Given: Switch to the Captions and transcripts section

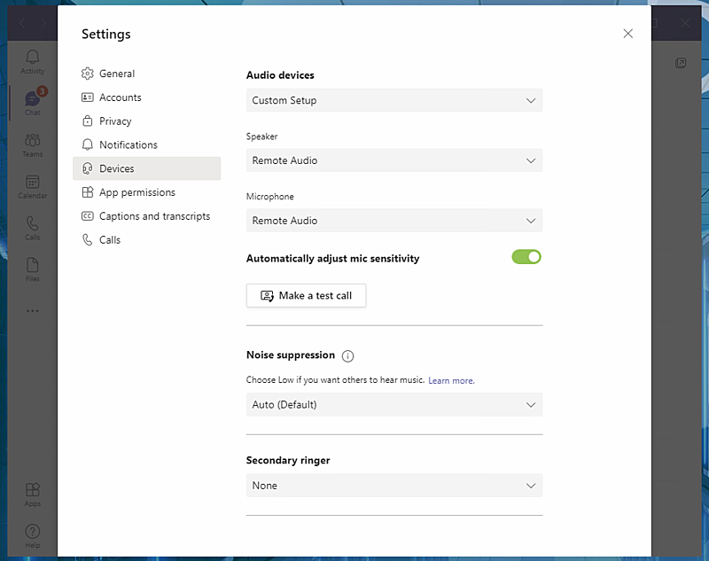Looking at the screenshot, I should click(x=152, y=215).
